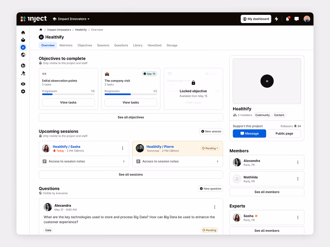Click the Inject logo

(34, 19)
